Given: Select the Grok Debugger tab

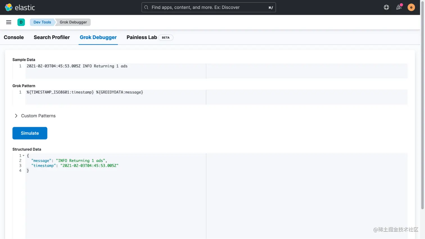Looking at the screenshot, I should [98, 37].
